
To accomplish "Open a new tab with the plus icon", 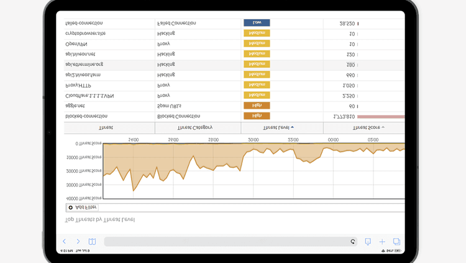I will 382,241.
